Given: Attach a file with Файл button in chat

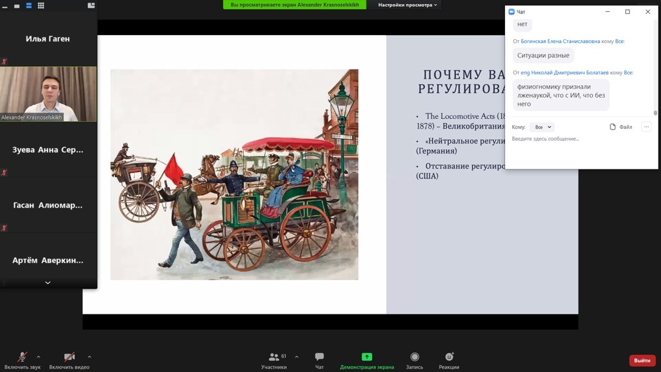Looking at the screenshot, I should click(621, 127).
